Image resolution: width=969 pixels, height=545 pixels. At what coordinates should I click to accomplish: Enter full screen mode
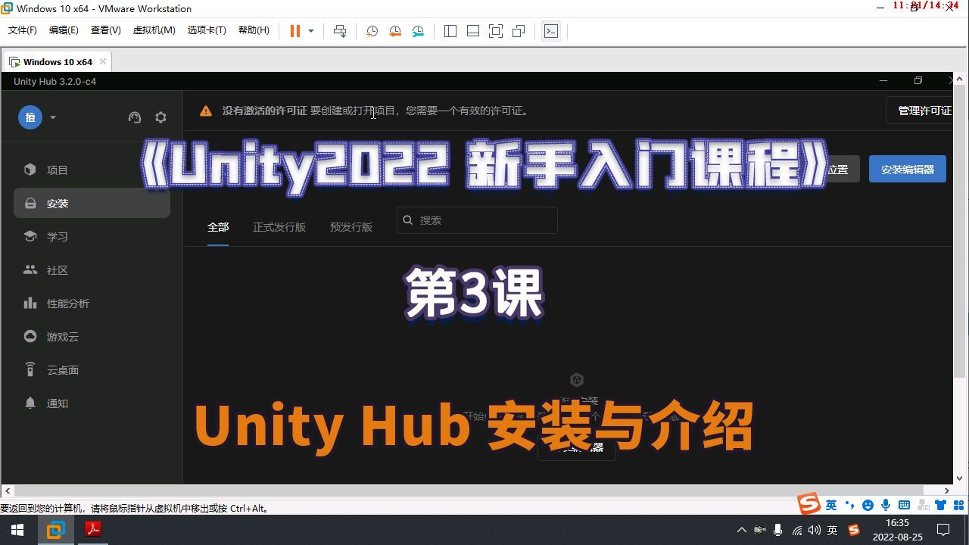coord(496,31)
